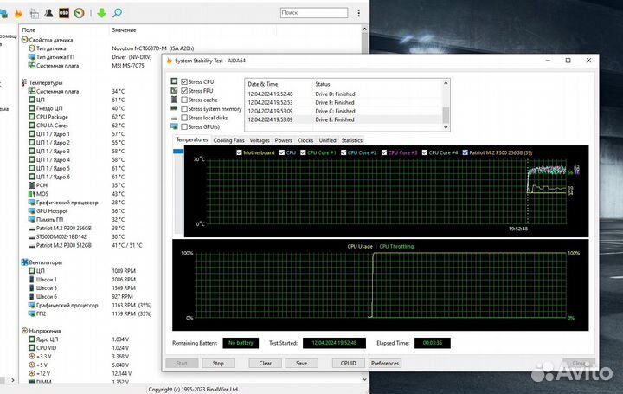Image resolution: width=623 pixels, height=394 pixels.
Task: Click the CPUID button
Action: pyautogui.click(x=349, y=363)
